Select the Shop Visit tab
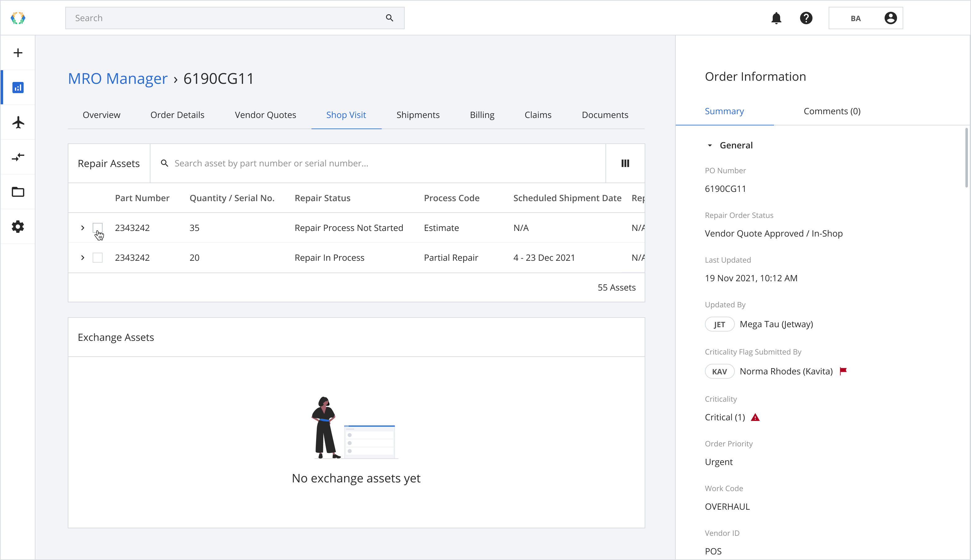The height and width of the screenshot is (560, 971). (x=346, y=115)
